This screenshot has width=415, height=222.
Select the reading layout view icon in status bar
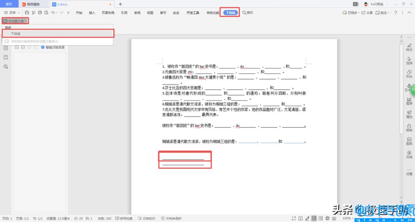300,218
